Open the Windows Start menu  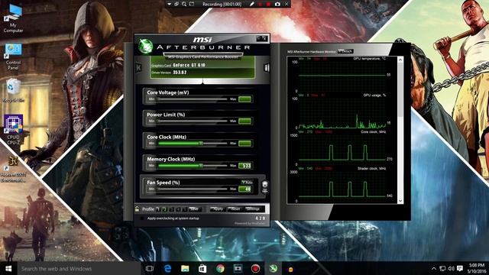8,268
